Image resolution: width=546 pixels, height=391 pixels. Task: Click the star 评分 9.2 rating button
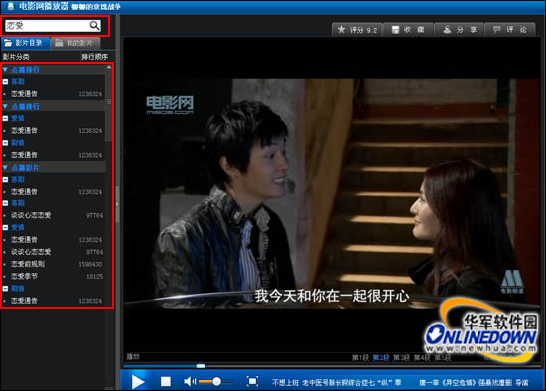pos(356,30)
